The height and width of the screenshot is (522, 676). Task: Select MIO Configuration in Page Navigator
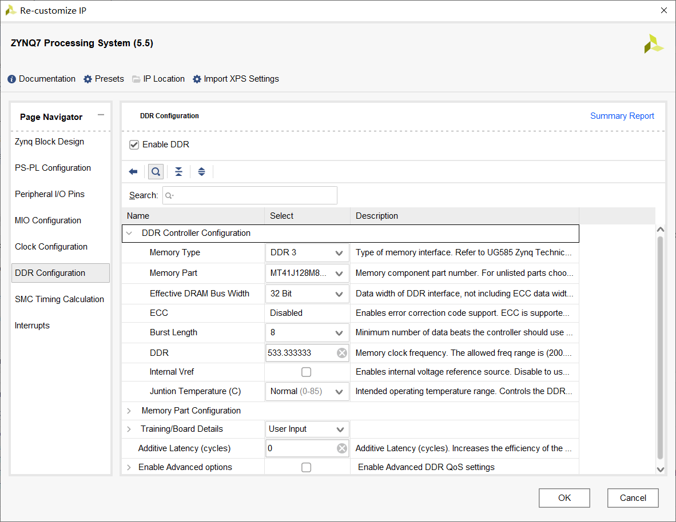(48, 220)
